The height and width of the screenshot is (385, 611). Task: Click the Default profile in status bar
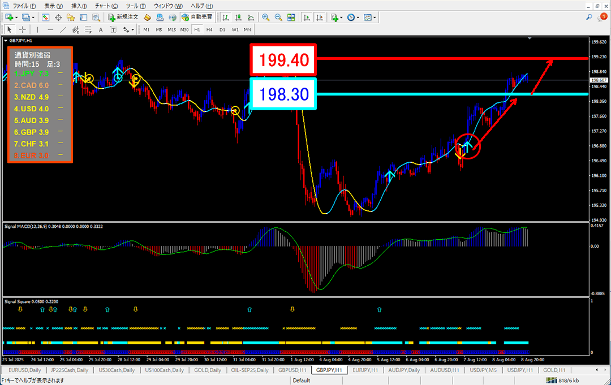point(302,380)
